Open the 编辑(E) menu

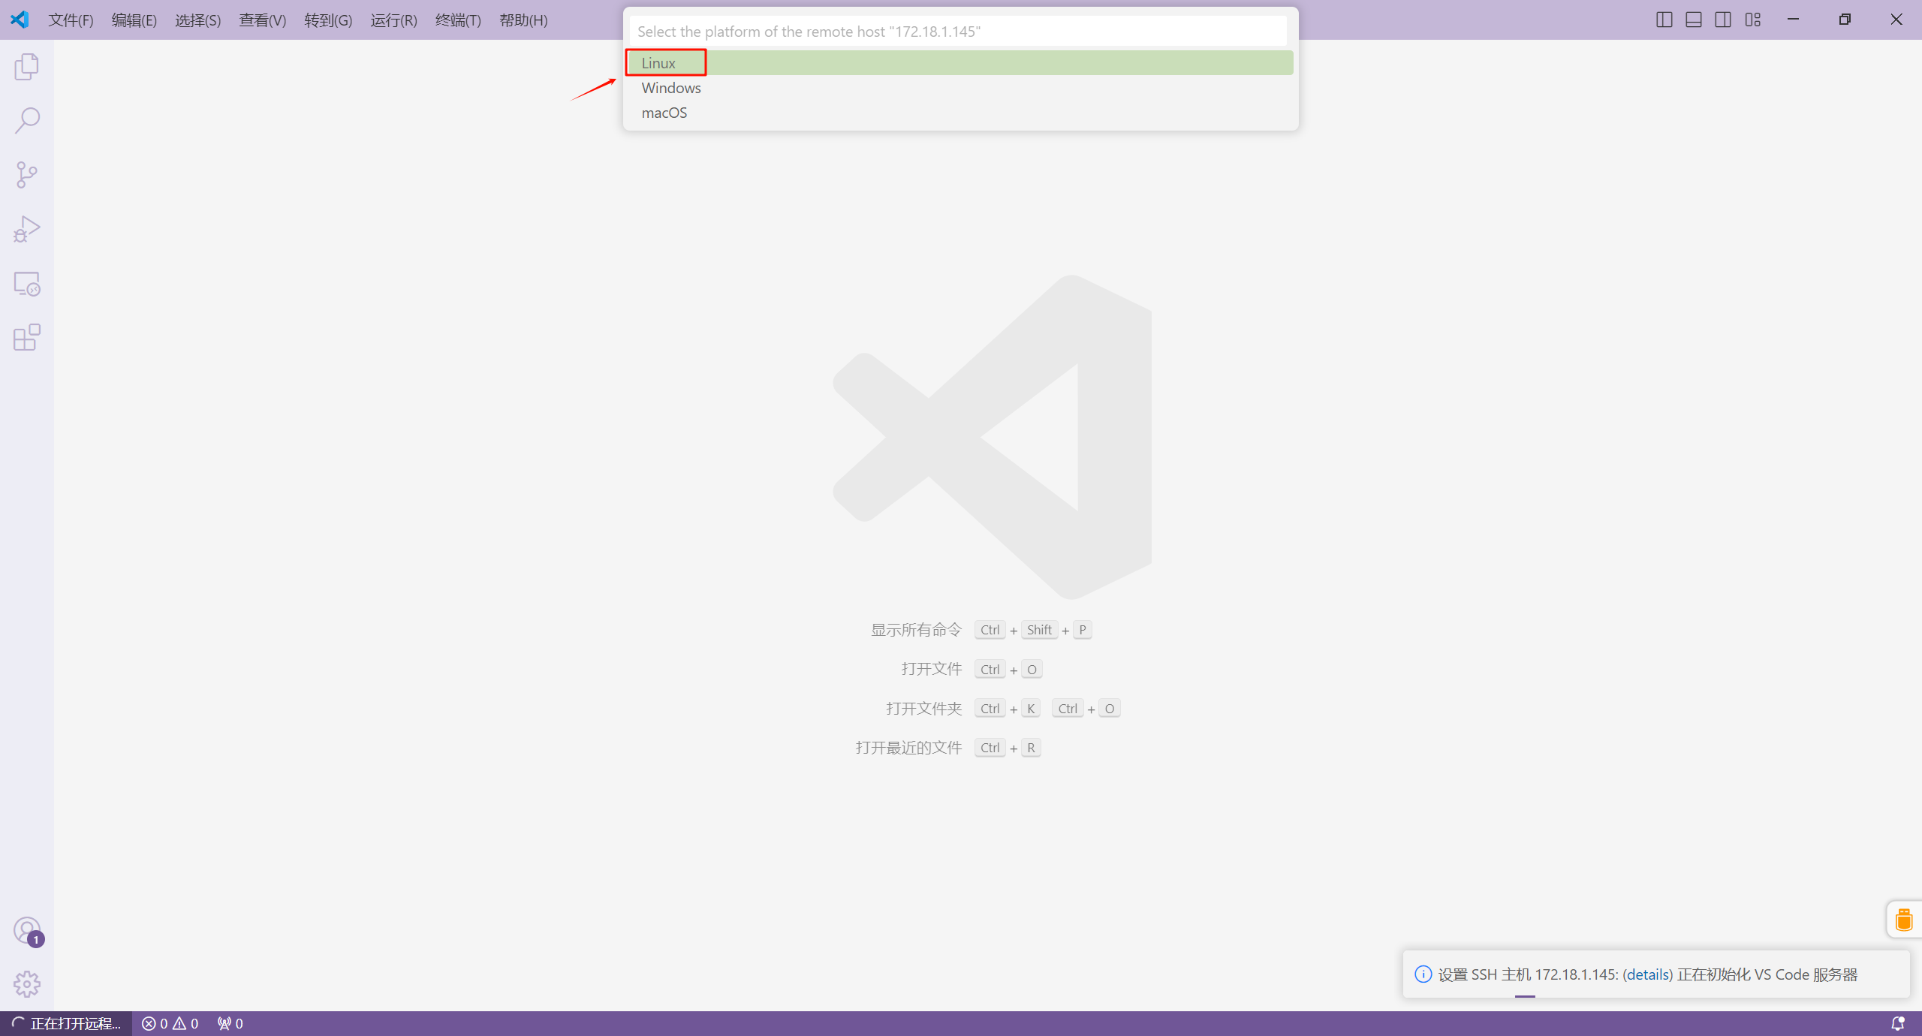[x=134, y=20]
